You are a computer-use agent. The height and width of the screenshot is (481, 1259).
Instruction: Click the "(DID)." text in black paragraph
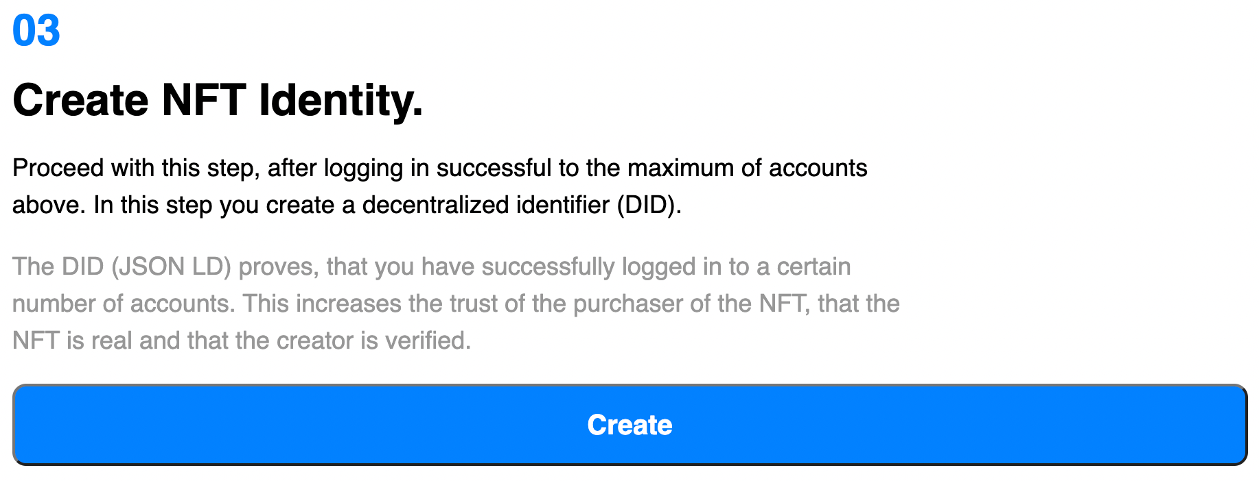click(x=649, y=205)
